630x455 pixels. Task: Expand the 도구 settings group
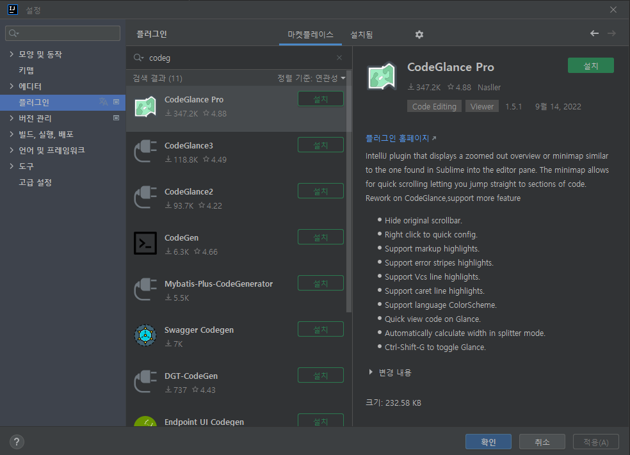click(12, 166)
